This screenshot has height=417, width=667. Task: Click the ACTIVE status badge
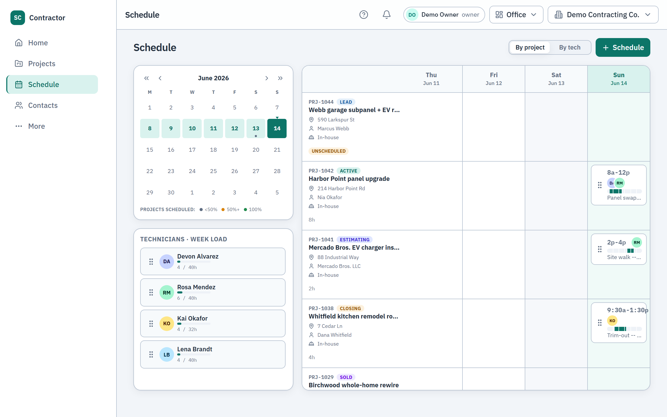click(x=348, y=171)
